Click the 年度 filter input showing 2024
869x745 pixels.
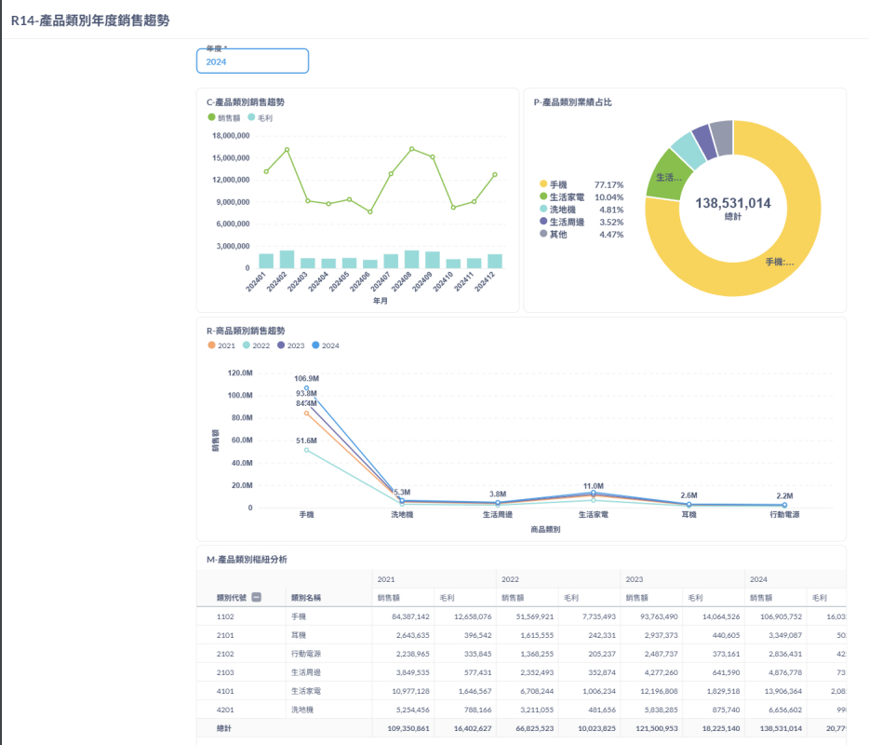point(252,61)
